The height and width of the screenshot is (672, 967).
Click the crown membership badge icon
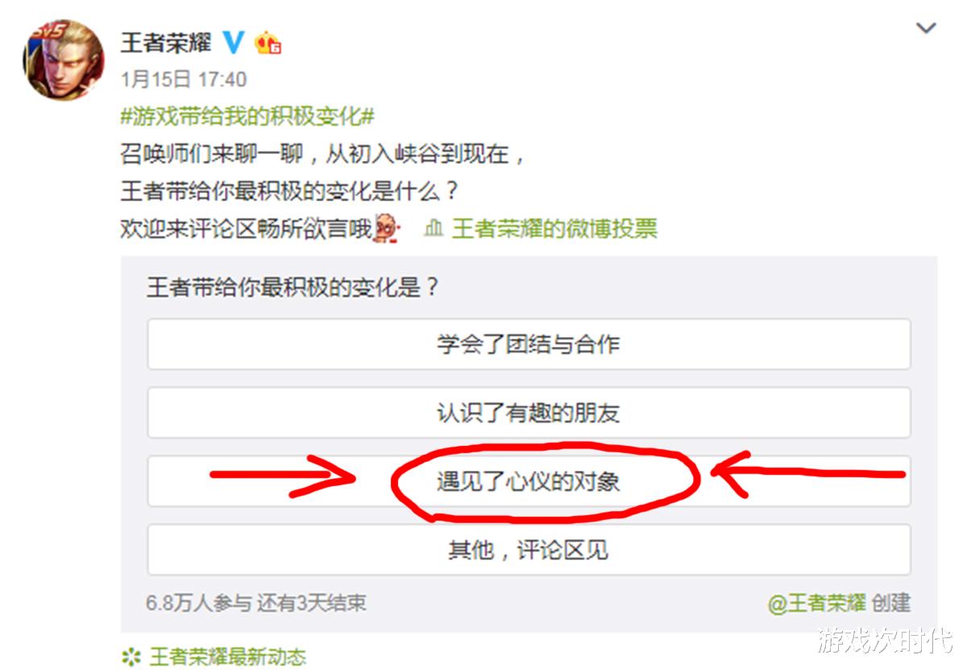[268, 43]
